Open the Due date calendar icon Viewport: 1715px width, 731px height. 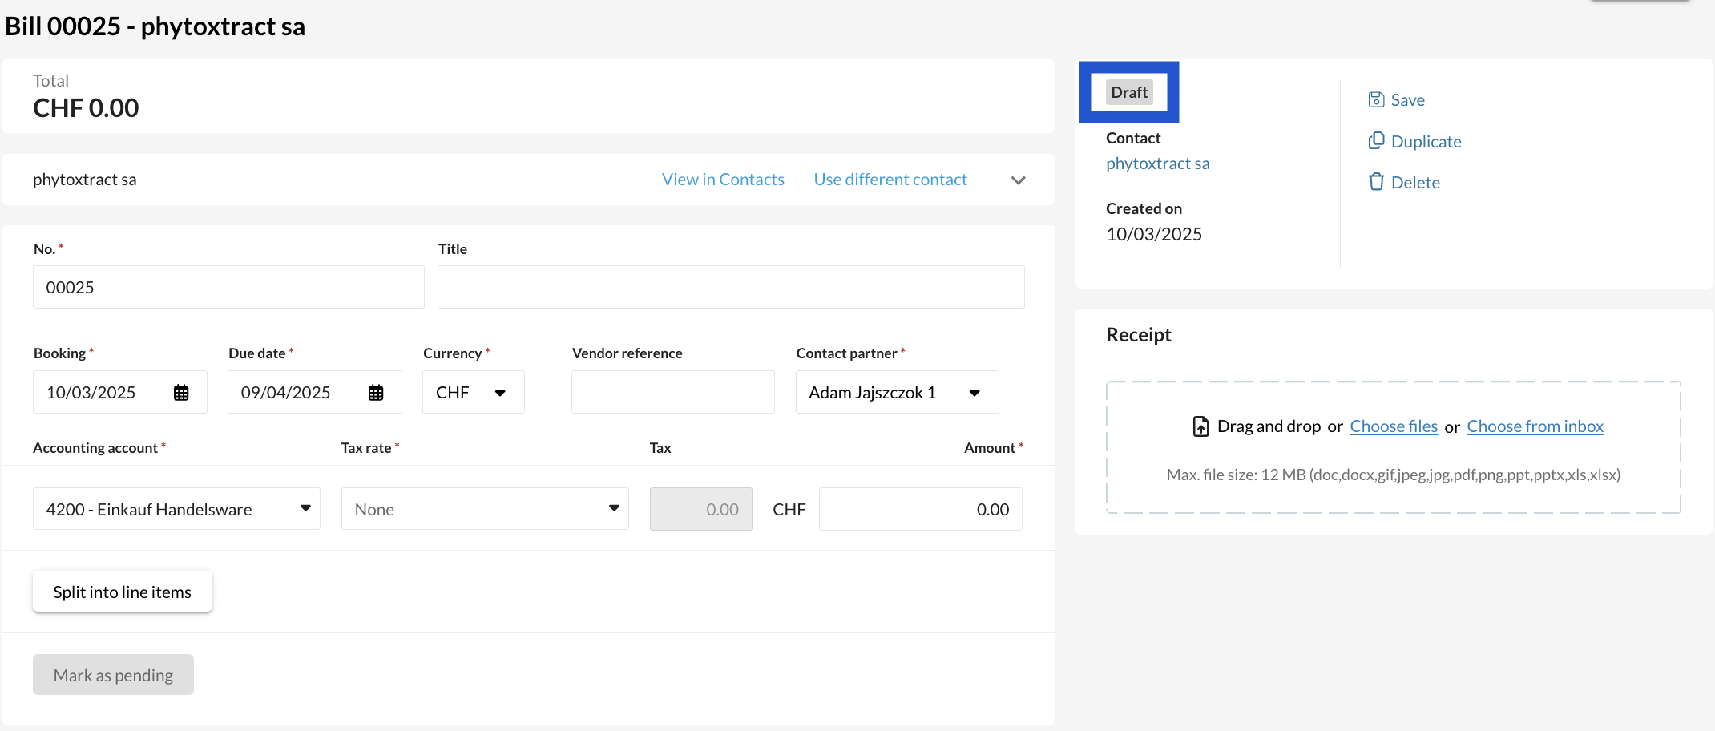(376, 393)
